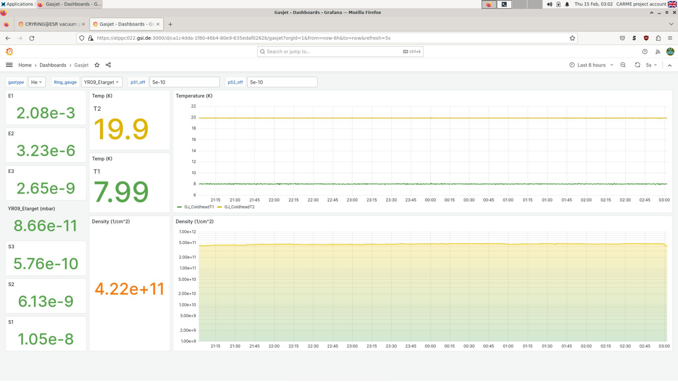The image size is (678, 382).
Task: Open the gastype He dropdown
Action: 37,82
